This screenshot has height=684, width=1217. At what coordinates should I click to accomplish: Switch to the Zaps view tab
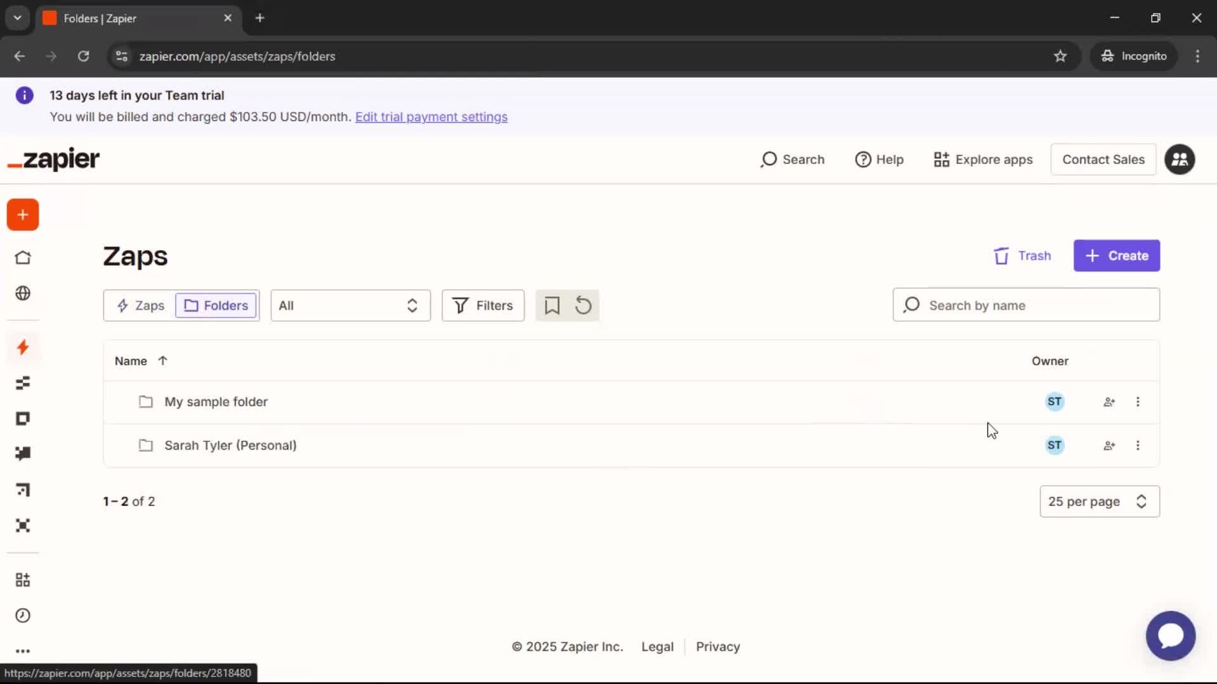pyautogui.click(x=141, y=305)
